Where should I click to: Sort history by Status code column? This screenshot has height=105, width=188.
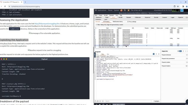pyautogui.click(x=160, y=28)
